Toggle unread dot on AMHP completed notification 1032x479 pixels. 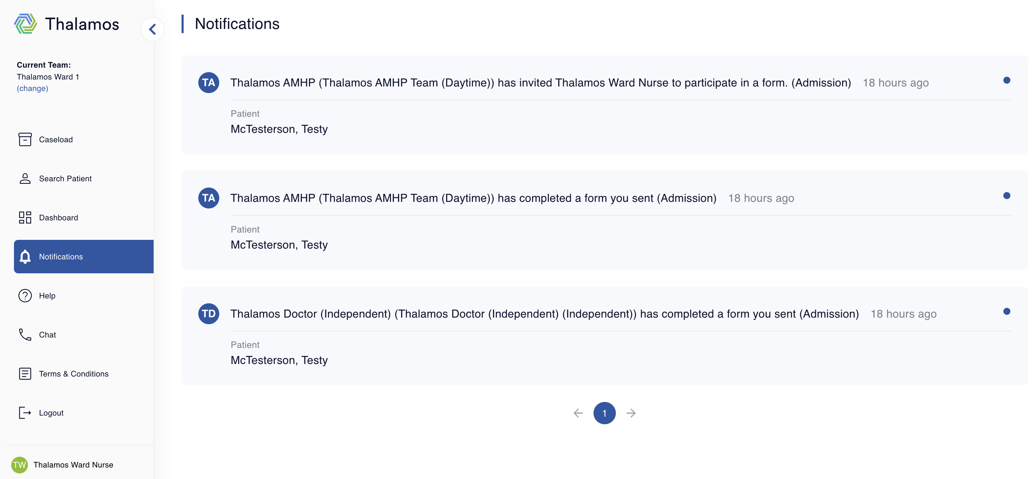1007,196
